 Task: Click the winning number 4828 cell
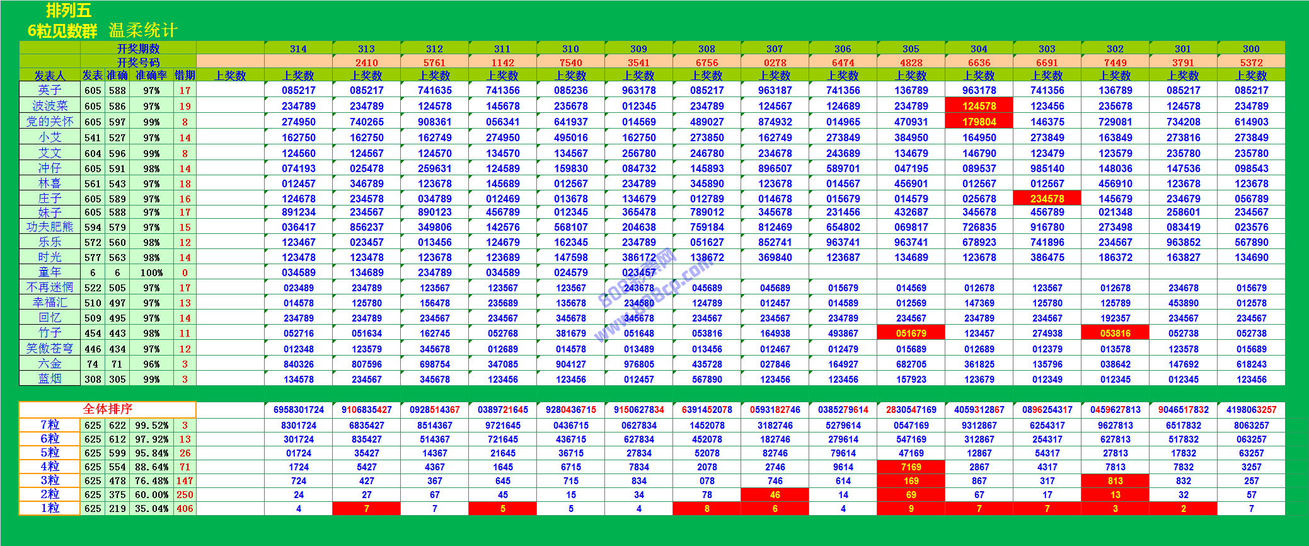click(911, 62)
